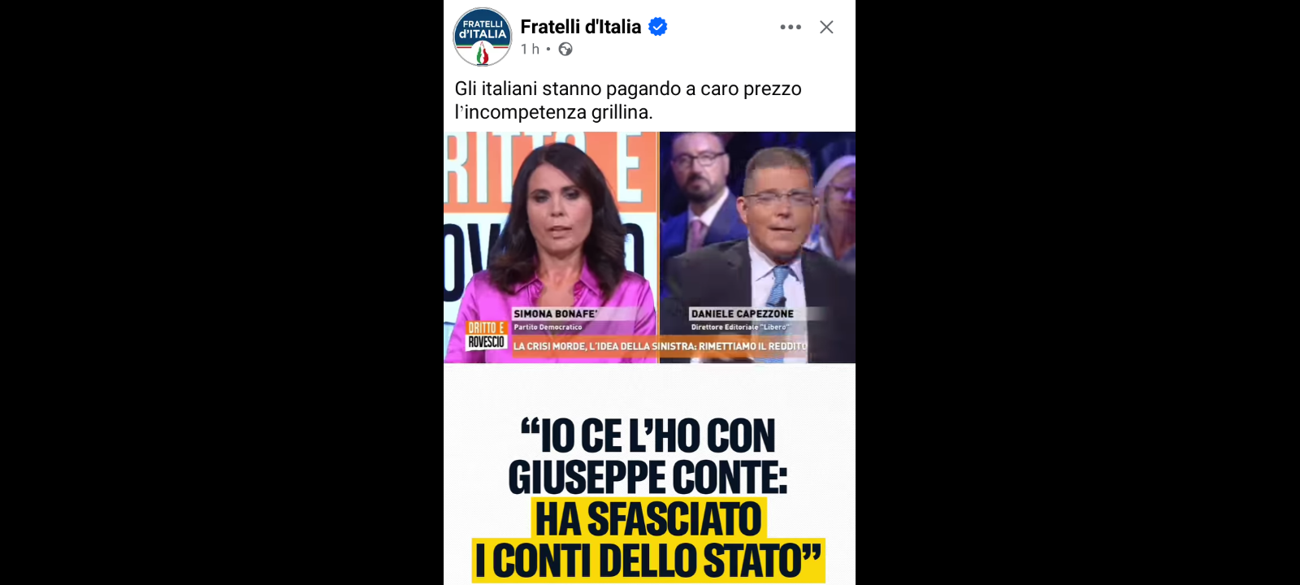Open the '1 h' post timestamp
This screenshot has width=1300, height=585.
point(530,50)
